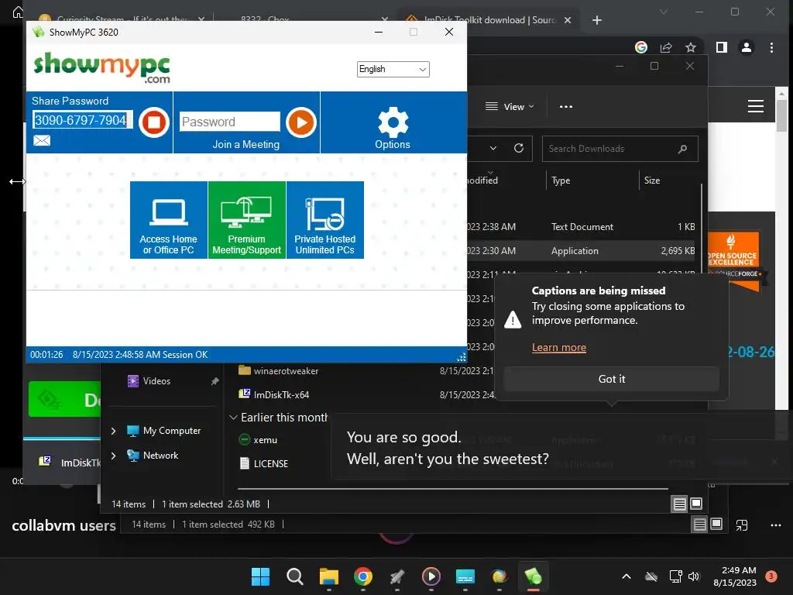Select the Videos quick access item

coord(156,381)
